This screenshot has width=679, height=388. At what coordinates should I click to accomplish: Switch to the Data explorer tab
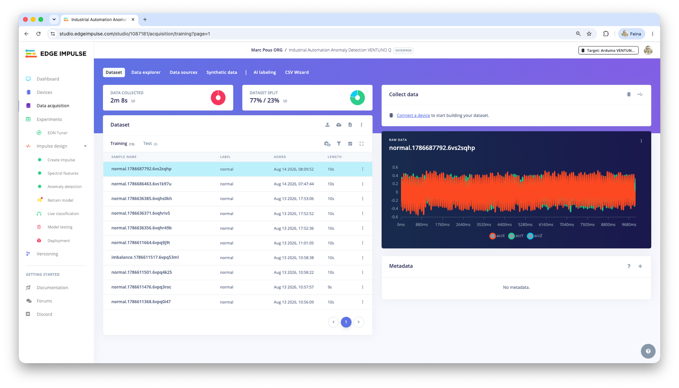click(146, 73)
